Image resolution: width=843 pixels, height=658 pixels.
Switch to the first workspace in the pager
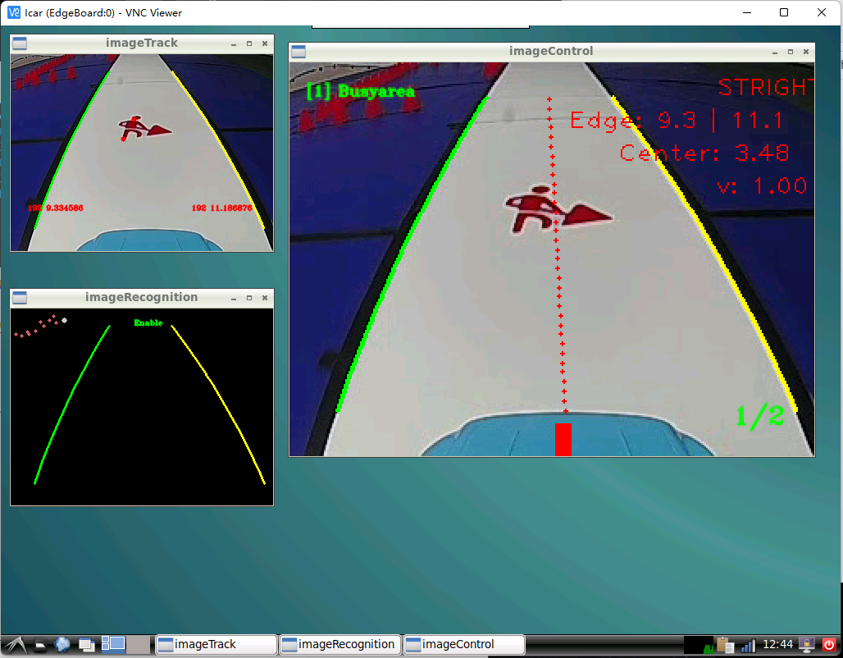coord(113,644)
